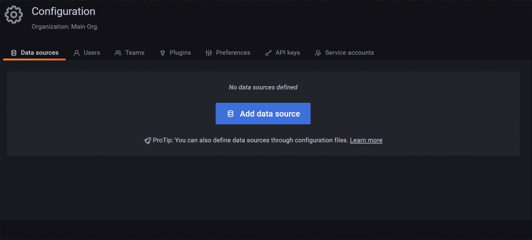The image size is (532, 240).
Task: Select the Preferences tab
Action: (228, 53)
